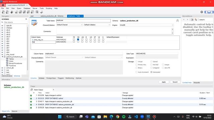214x120 pixels.
Task: Click the reconnect to DBMS toolbar icon
Action: click(x=41, y=12)
